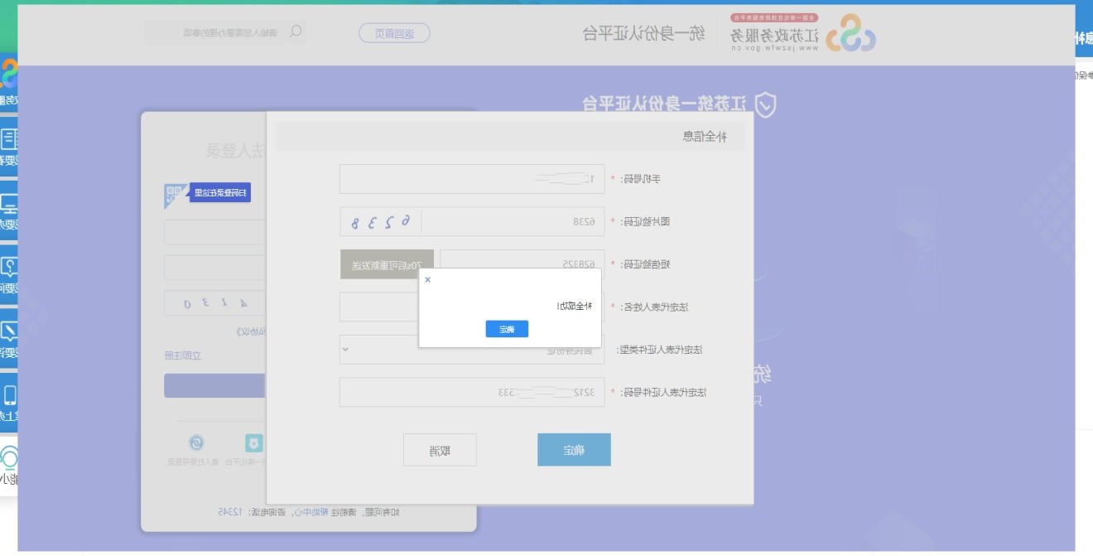Confirm the 补全成功 popup with 确定
The image size is (1093, 556).
[x=507, y=329]
